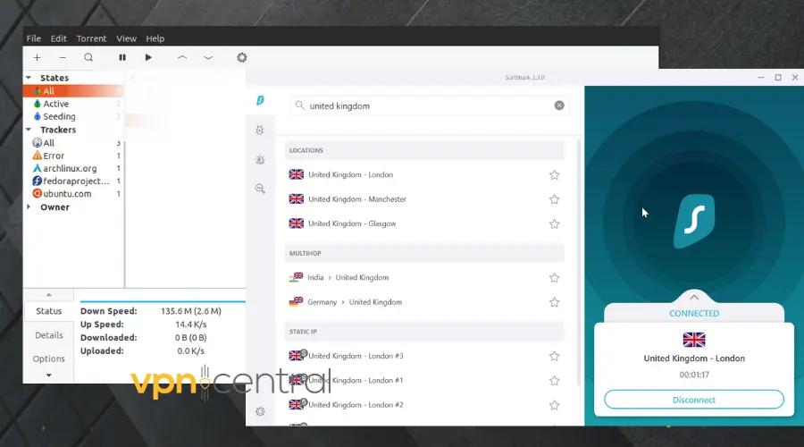Clear the united kingdom search text
The width and height of the screenshot is (804, 447).
[559, 105]
